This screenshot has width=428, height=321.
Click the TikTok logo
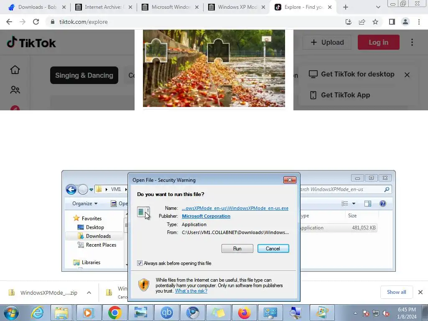click(x=31, y=43)
